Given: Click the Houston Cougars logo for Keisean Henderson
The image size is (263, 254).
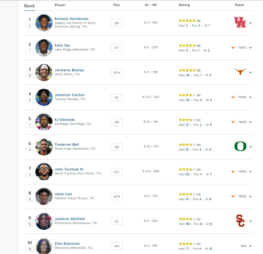Looking at the screenshot, I should [240, 22].
